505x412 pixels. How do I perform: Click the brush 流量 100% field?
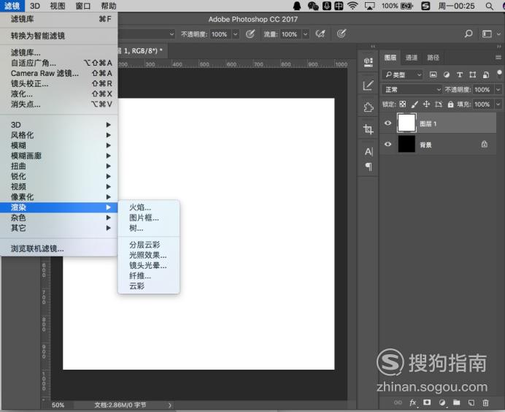[291, 34]
